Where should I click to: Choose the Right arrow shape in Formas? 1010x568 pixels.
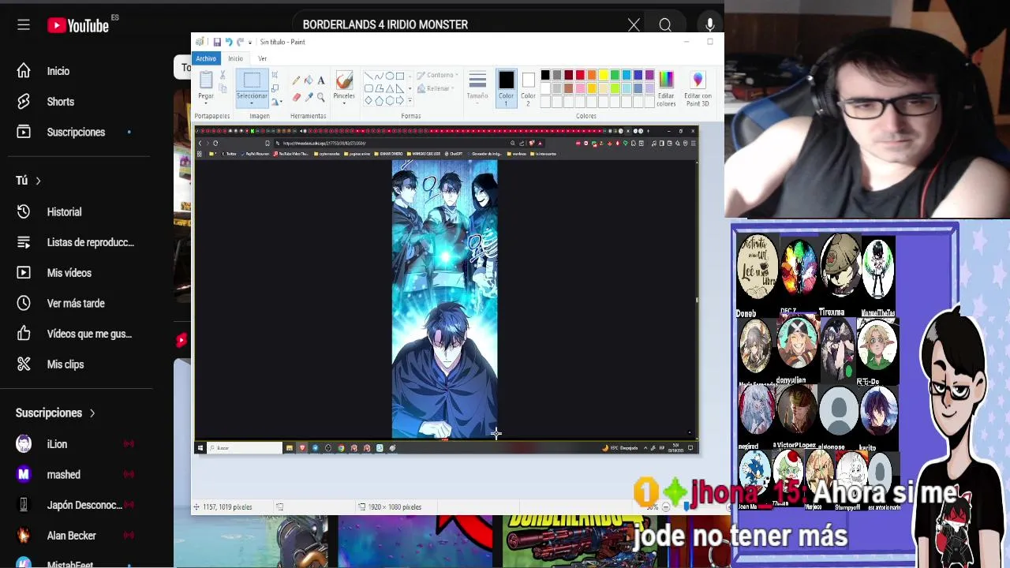(400, 100)
